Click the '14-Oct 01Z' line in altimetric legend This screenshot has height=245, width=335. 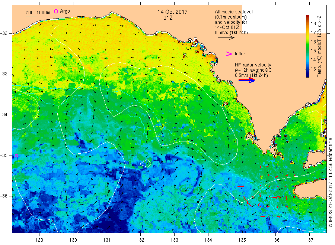[227, 27]
